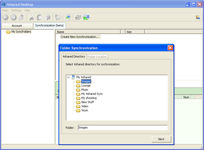Sort by the Name column header
Viewport: 204px width, 150px height.
pyautogui.click(x=88, y=32)
